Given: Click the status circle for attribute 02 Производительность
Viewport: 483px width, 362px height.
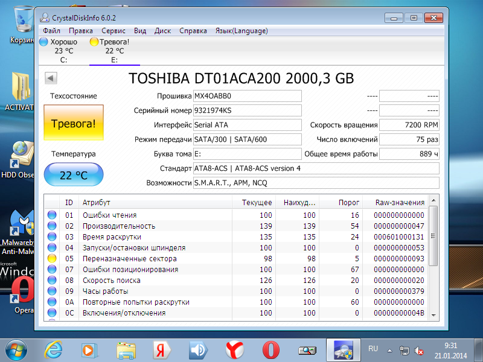Looking at the screenshot, I should (x=52, y=226).
